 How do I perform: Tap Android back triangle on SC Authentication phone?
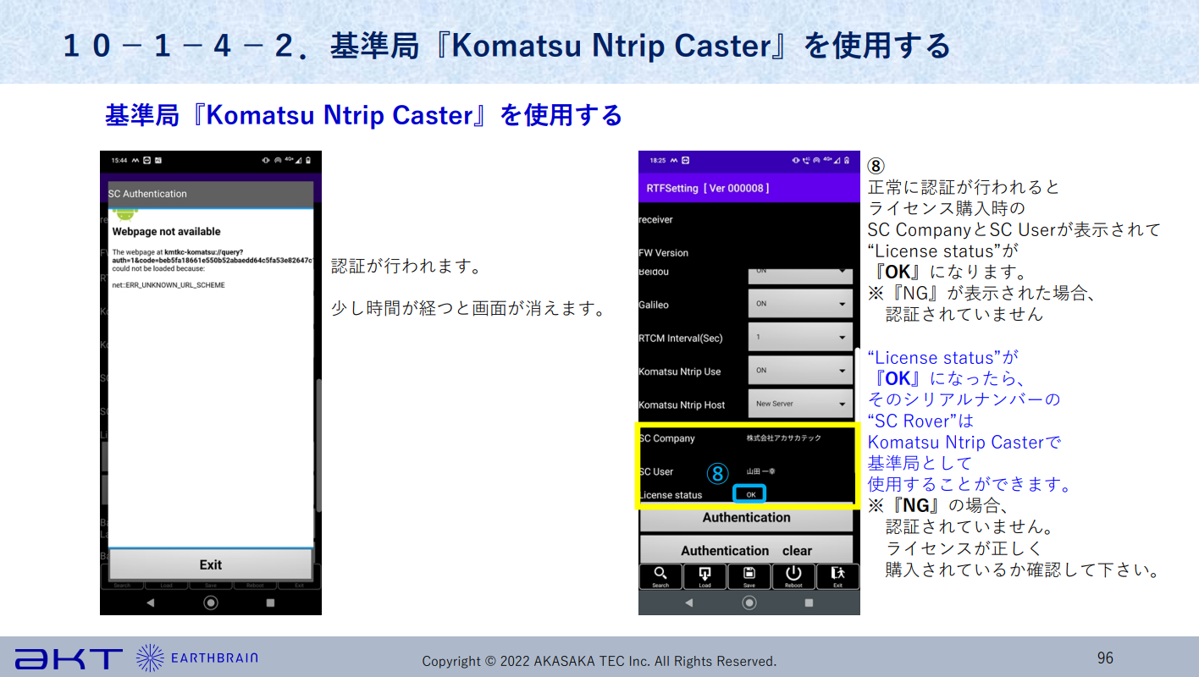(151, 603)
